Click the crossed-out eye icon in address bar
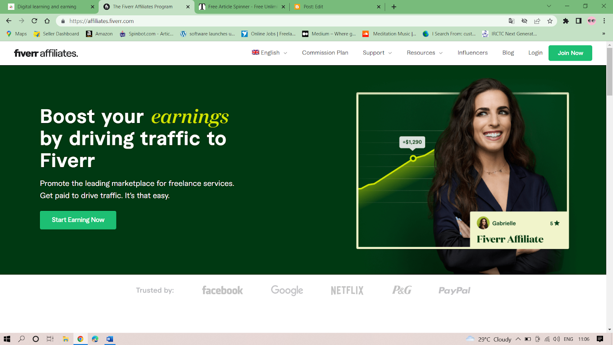The image size is (613, 345). tap(524, 21)
